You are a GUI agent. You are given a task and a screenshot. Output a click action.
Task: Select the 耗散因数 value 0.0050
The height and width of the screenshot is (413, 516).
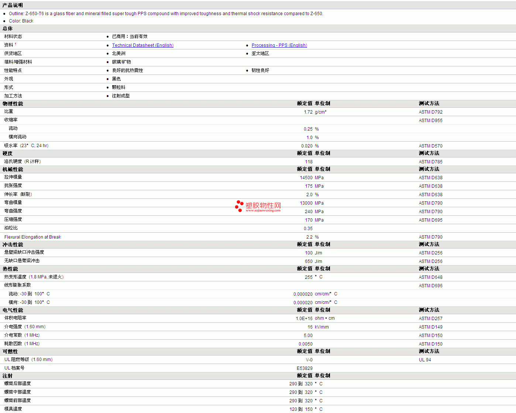306,344
